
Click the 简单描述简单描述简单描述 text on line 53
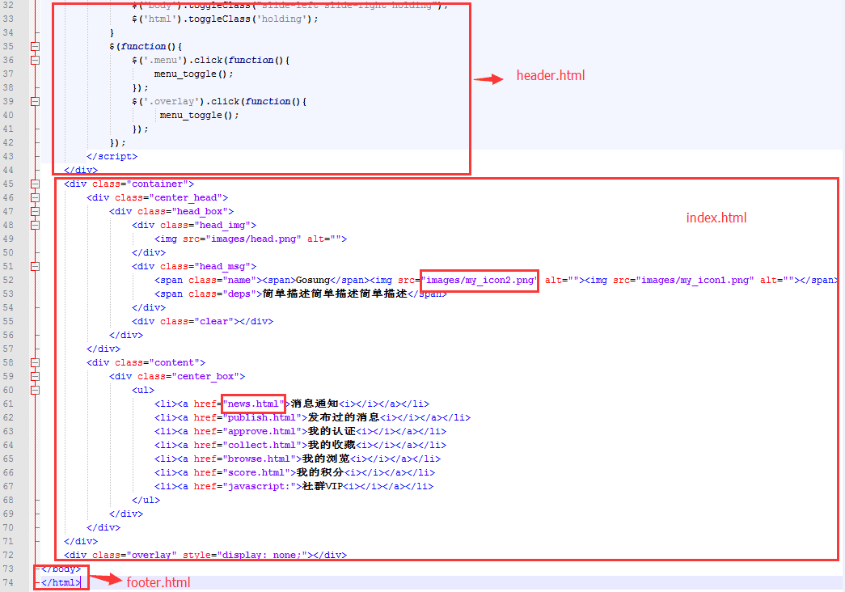335,294
